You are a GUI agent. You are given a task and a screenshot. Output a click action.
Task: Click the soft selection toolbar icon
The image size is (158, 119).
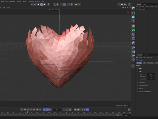(x=79, y=4)
